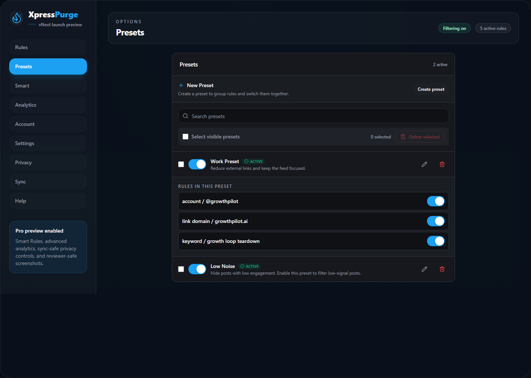Check the Work Preset row checkbox
This screenshot has height=378, width=531.
point(181,164)
